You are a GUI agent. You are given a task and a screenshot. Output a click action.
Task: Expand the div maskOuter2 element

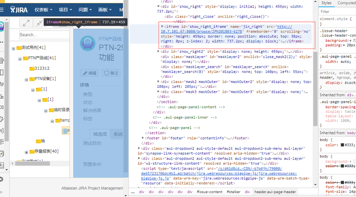(159, 81)
